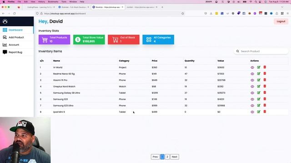Select page 1 in pagination
This screenshot has height=163, width=291.
[x=162, y=157]
